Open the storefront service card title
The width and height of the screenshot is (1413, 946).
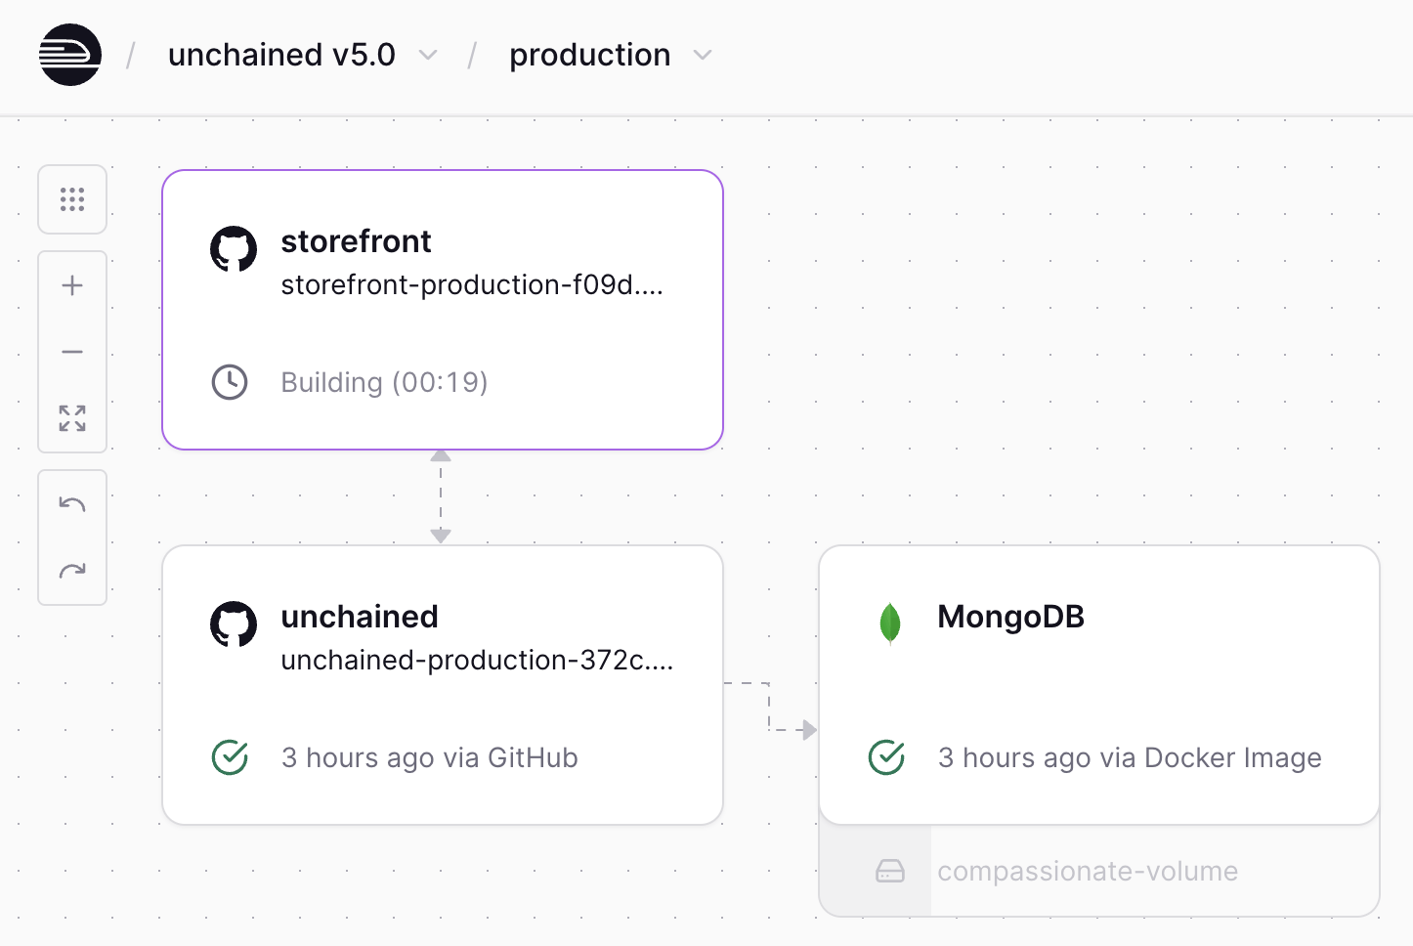pyautogui.click(x=356, y=241)
